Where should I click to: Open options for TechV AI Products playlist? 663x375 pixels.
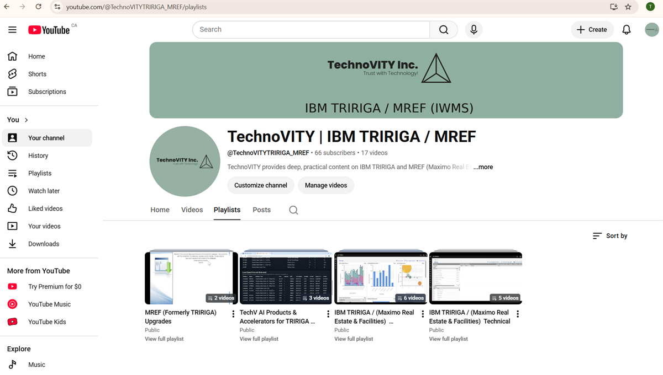pos(328,314)
